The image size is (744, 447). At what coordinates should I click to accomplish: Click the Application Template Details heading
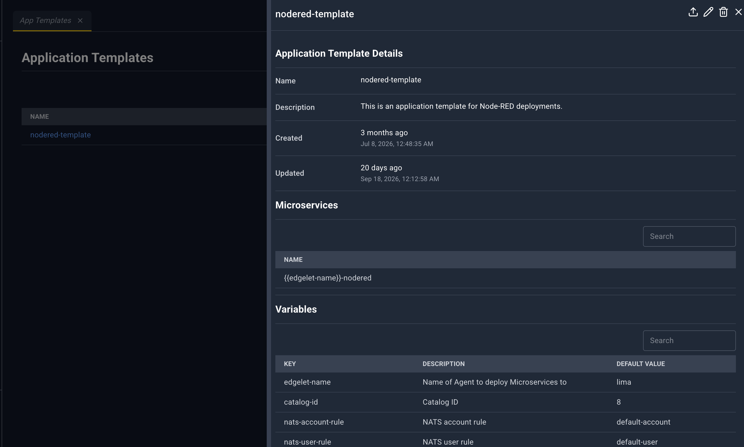[x=339, y=53]
